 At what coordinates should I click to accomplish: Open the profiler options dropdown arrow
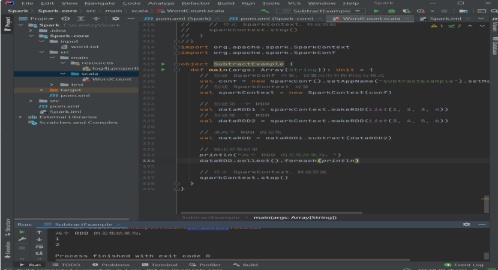click(432, 11)
